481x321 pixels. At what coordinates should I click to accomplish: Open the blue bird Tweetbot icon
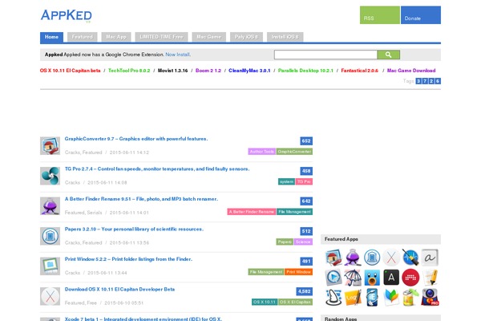tap(372, 278)
